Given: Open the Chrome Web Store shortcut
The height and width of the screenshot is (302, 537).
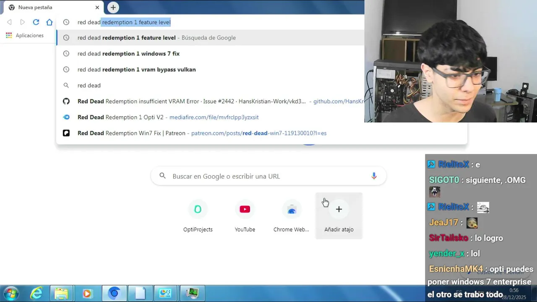Looking at the screenshot, I should click(x=292, y=216).
